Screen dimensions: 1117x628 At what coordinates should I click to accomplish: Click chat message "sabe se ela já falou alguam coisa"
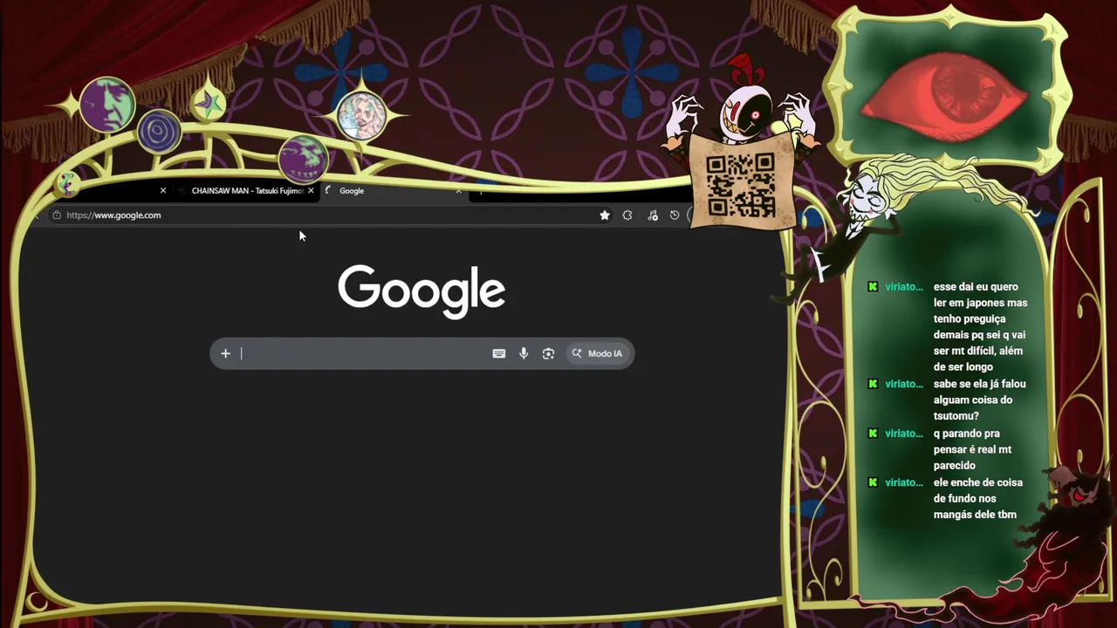tap(979, 400)
